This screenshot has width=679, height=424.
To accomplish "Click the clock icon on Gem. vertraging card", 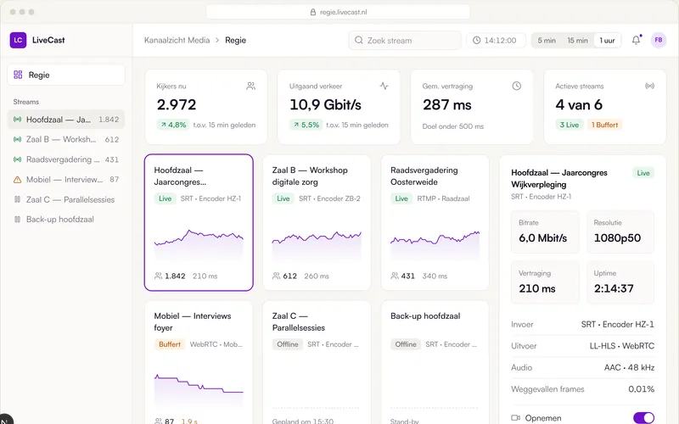I will (517, 86).
